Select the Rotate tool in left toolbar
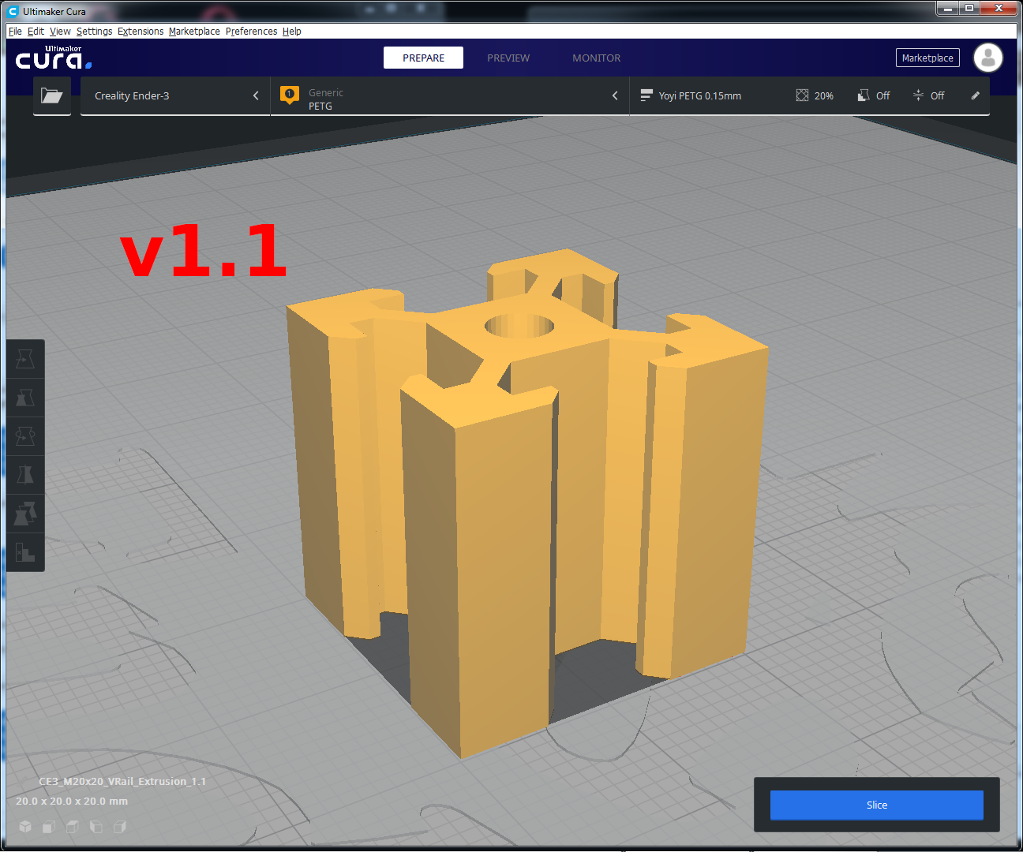1023x852 pixels. click(25, 435)
